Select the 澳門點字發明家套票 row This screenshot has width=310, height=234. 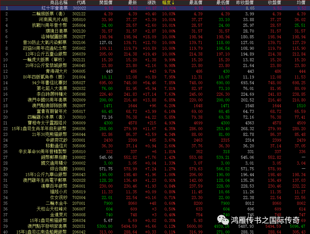pos(155,226)
